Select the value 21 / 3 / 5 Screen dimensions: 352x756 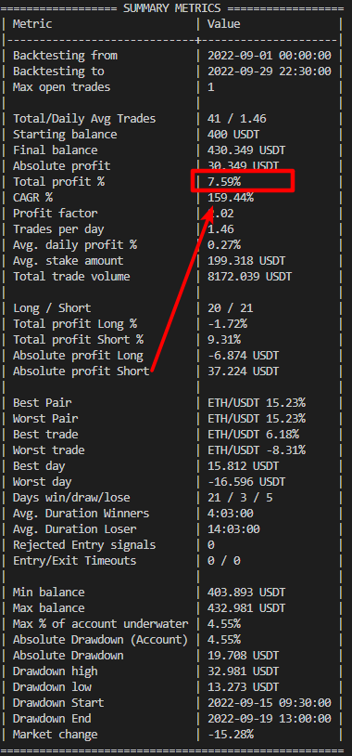click(240, 498)
